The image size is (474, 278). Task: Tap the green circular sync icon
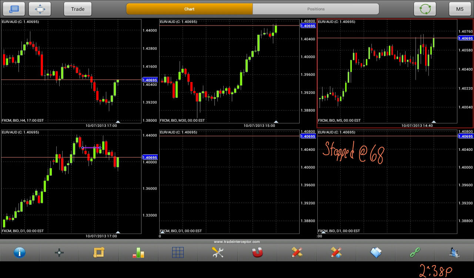pyautogui.click(x=425, y=9)
